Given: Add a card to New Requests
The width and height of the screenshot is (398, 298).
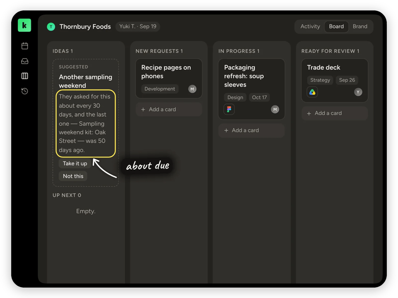Looking at the screenshot, I should (x=169, y=109).
